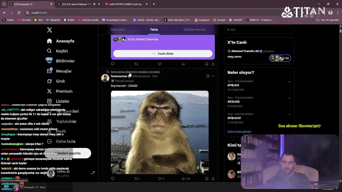
Task: Open Twitter bookmark
Action: (8, 20)
